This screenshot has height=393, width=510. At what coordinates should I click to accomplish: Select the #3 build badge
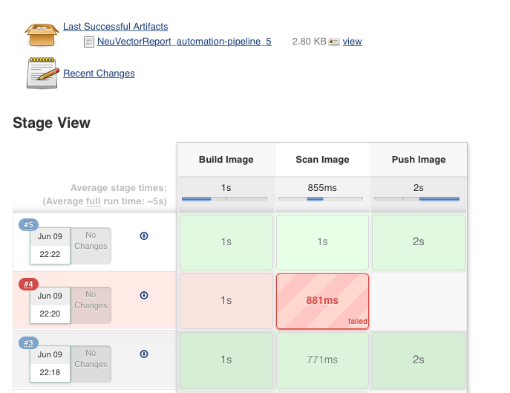[x=29, y=342]
